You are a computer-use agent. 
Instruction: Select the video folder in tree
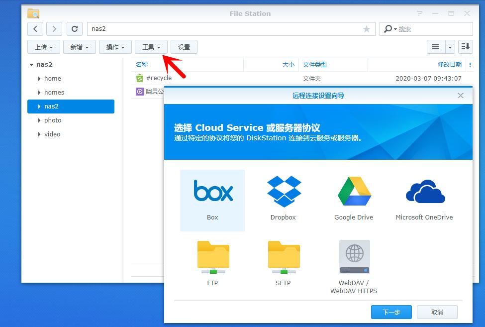click(52, 134)
